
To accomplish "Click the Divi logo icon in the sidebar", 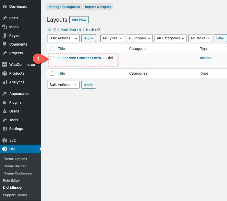I will [5, 149].
